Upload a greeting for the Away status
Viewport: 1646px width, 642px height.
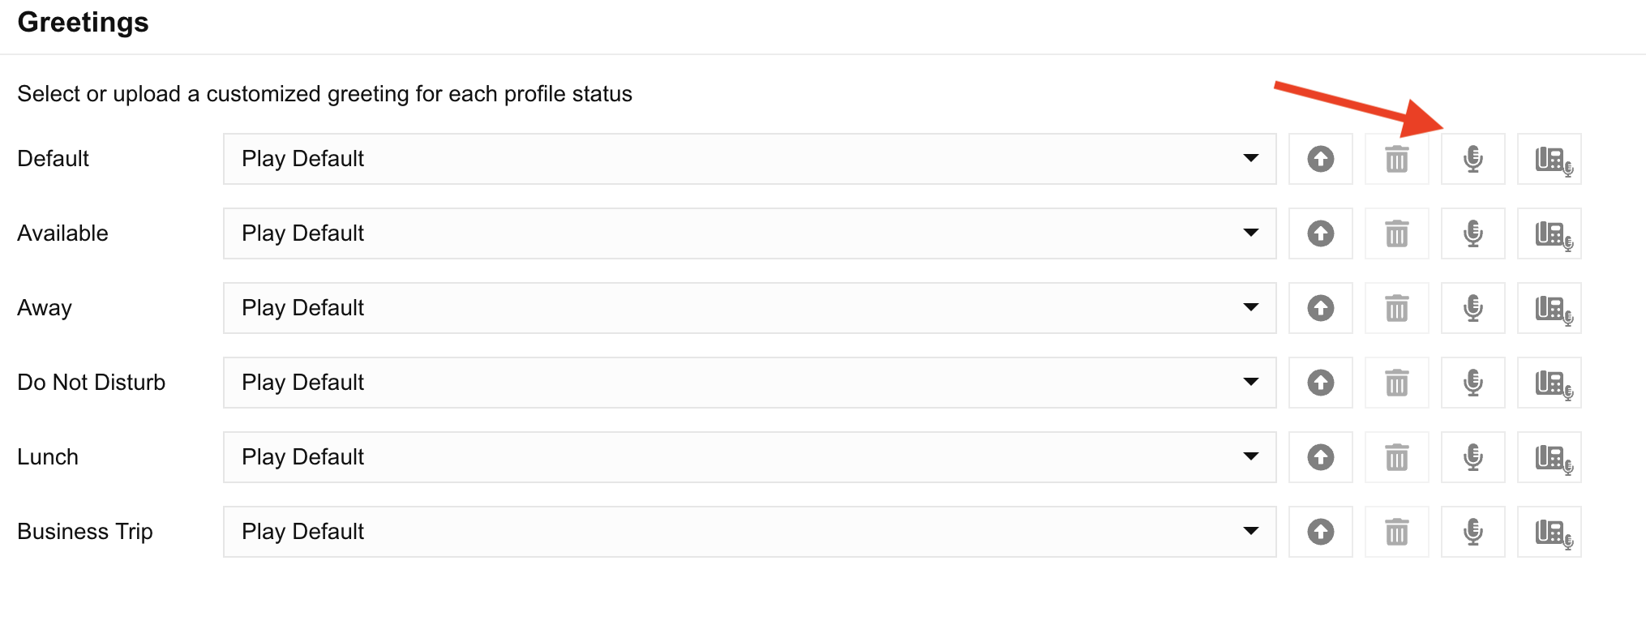[1320, 308]
